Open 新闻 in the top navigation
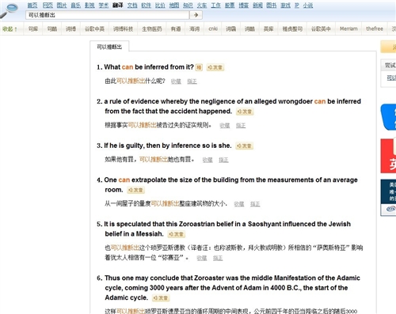This screenshot has width=396, height=314. [257, 6]
